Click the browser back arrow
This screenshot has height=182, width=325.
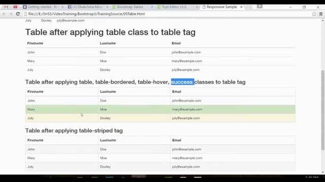4,14
